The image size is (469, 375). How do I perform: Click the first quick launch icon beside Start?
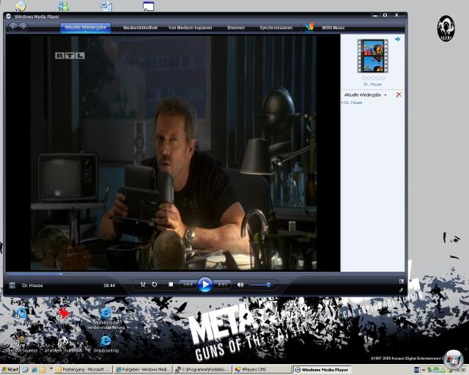pyautogui.click(x=25, y=370)
